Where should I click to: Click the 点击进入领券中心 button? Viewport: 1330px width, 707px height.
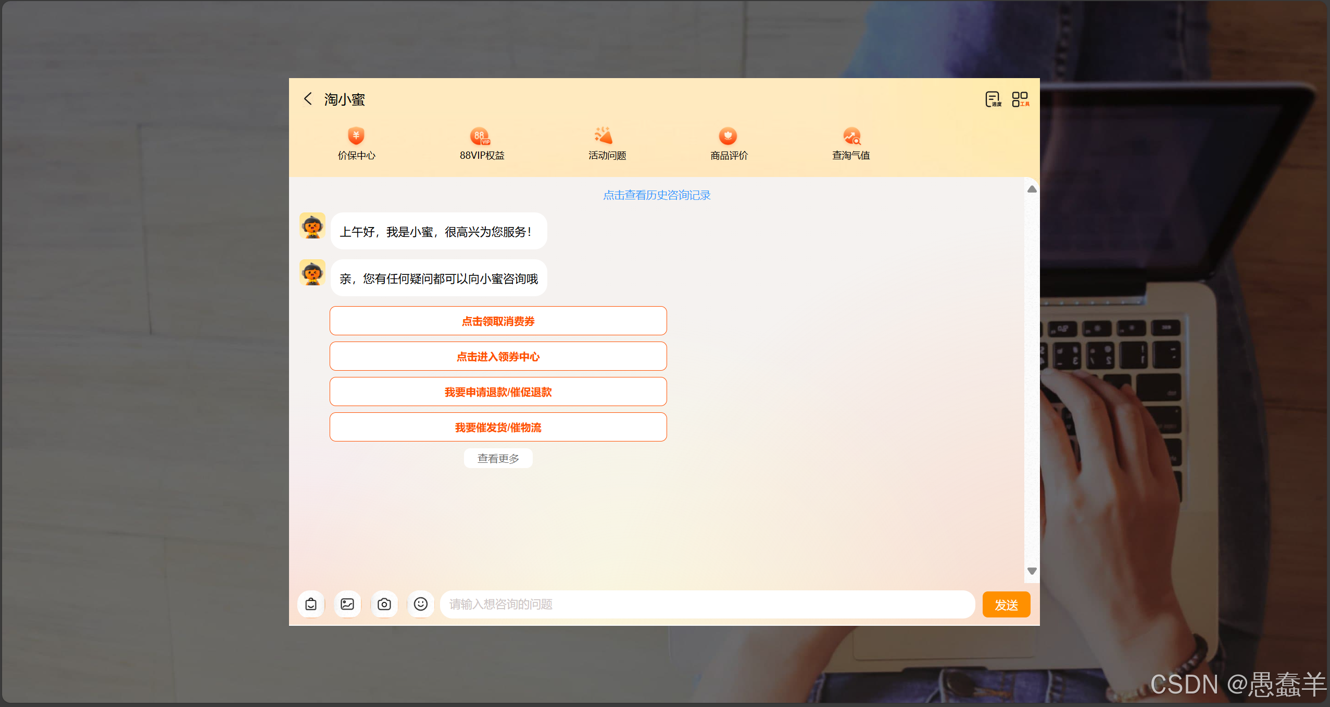point(498,357)
